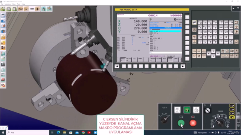Click the POS function key
The height and width of the screenshot is (135, 241).
pyautogui.click(x=223, y=51)
